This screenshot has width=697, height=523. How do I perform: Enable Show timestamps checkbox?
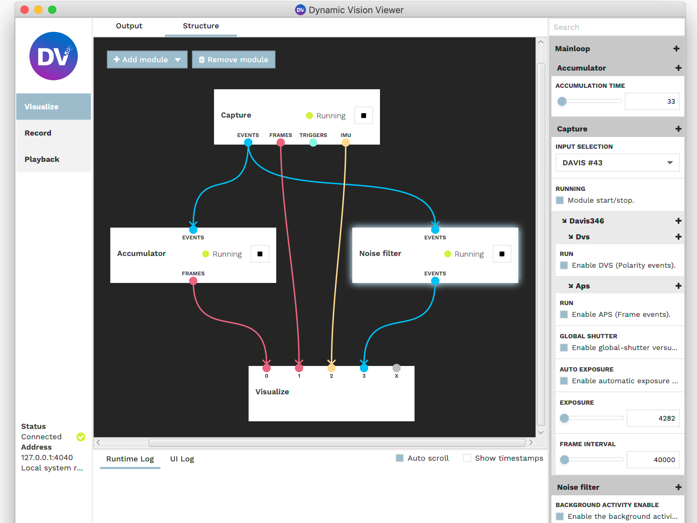pyautogui.click(x=467, y=458)
